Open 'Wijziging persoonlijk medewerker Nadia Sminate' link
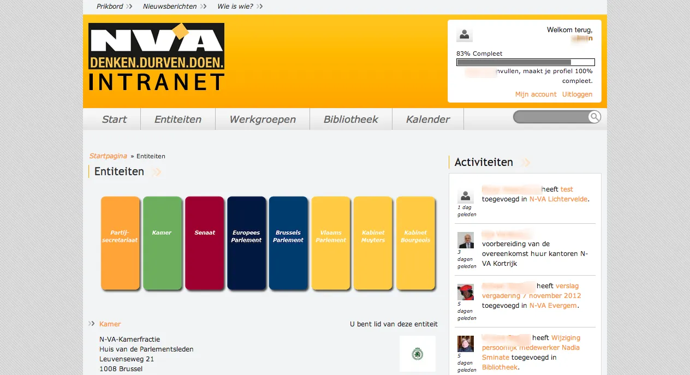This screenshot has width=690, height=375. pos(531,348)
